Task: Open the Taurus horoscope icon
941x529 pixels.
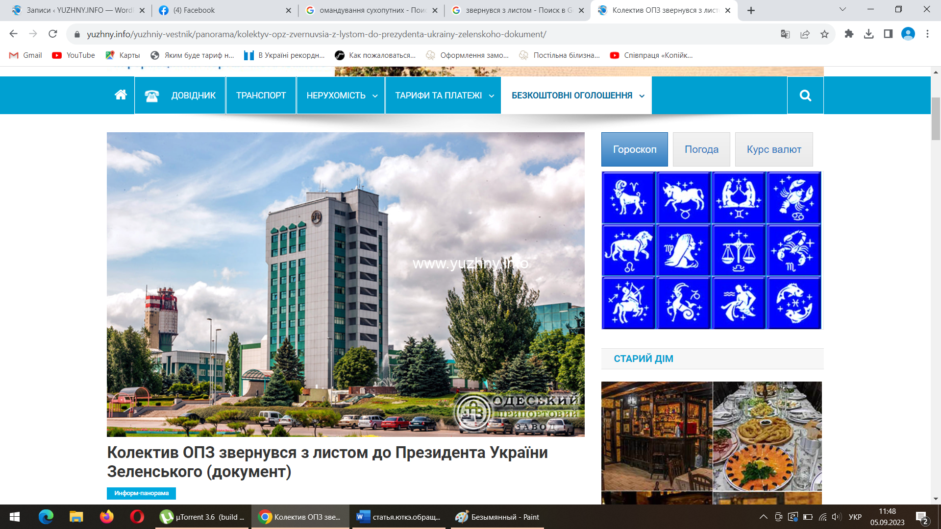Action: [683, 197]
